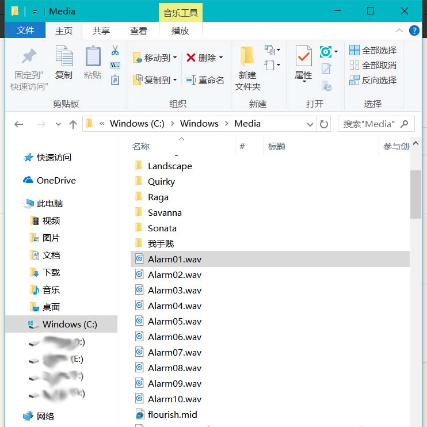
Task: Click the Windows (C:) breadcrumb
Action: click(x=137, y=124)
